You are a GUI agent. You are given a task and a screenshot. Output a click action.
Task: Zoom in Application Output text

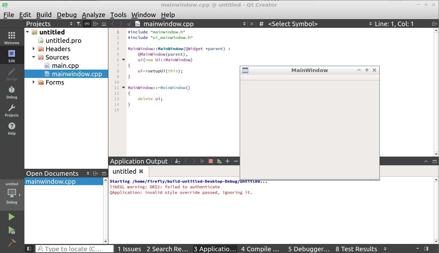tap(228, 161)
